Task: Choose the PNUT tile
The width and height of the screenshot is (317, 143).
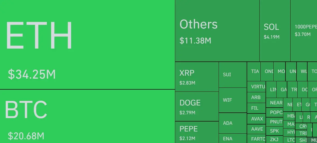Action: [274, 122]
